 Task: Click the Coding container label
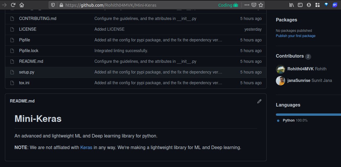(228, 5)
